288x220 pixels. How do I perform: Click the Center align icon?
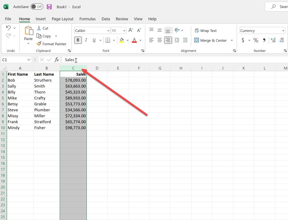tap(160, 40)
